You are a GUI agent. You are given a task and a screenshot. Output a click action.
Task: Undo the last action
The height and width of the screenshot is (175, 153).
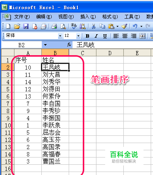click(x=135, y=26)
